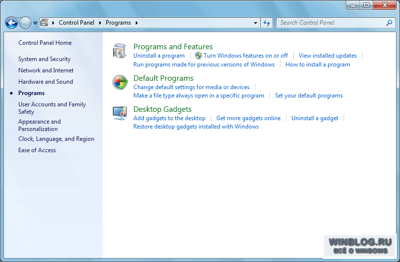
Task: Open the address bar history dropdown
Action: coord(255,23)
